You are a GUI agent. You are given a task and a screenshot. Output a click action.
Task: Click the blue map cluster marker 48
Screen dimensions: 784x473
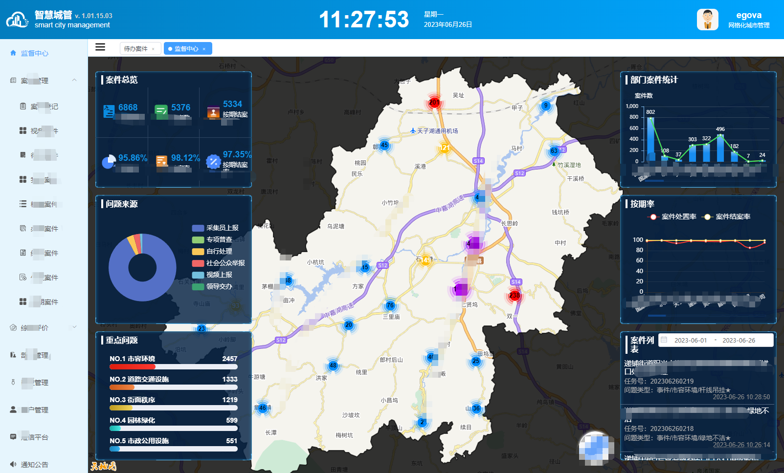333,365
